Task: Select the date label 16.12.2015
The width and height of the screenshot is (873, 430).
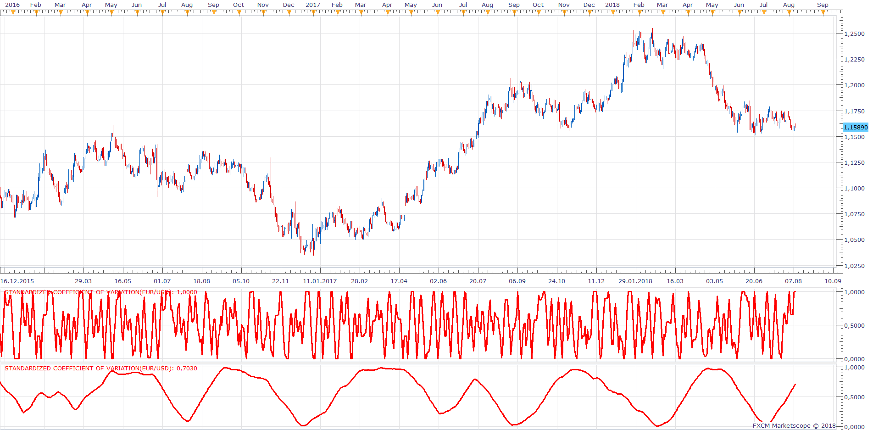Action: coord(17,281)
